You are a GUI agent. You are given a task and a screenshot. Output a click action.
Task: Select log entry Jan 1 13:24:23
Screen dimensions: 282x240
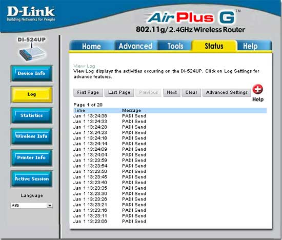point(110,133)
